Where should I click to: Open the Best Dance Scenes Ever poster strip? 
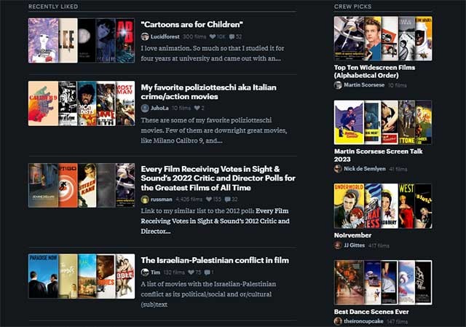(382, 282)
